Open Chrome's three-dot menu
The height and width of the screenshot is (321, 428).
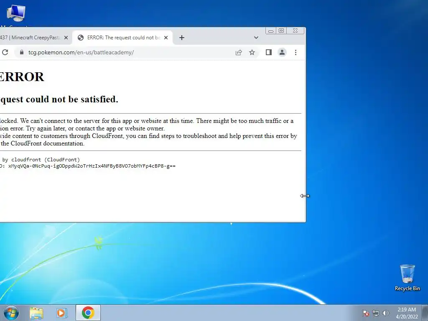pyautogui.click(x=296, y=52)
